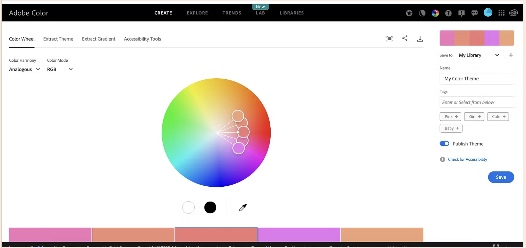The width and height of the screenshot is (526, 248).
Task: Pick a color with the eyedropper
Action: click(x=243, y=207)
